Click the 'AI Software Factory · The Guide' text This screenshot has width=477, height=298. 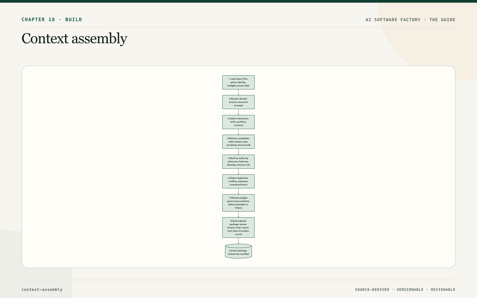point(411,20)
